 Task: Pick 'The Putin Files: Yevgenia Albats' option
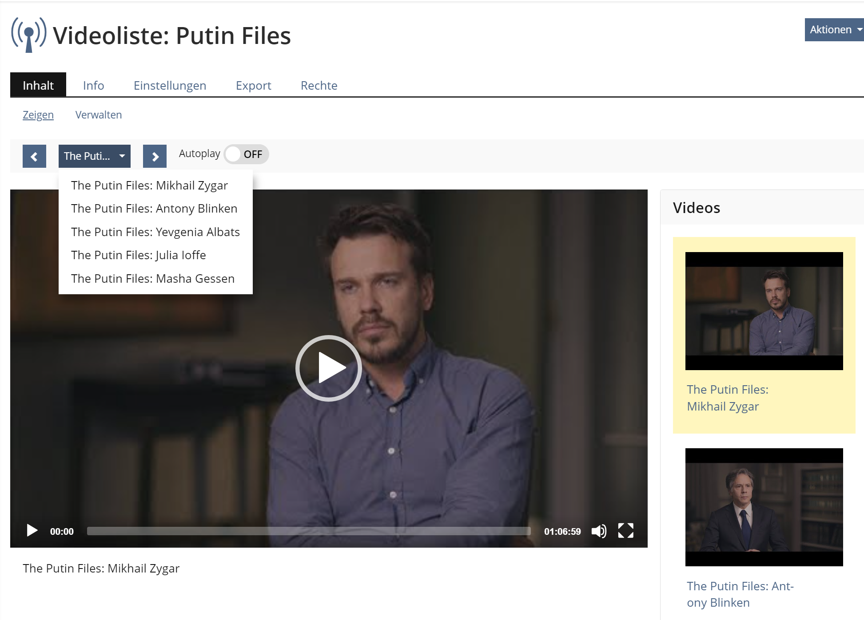[x=155, y=232]
